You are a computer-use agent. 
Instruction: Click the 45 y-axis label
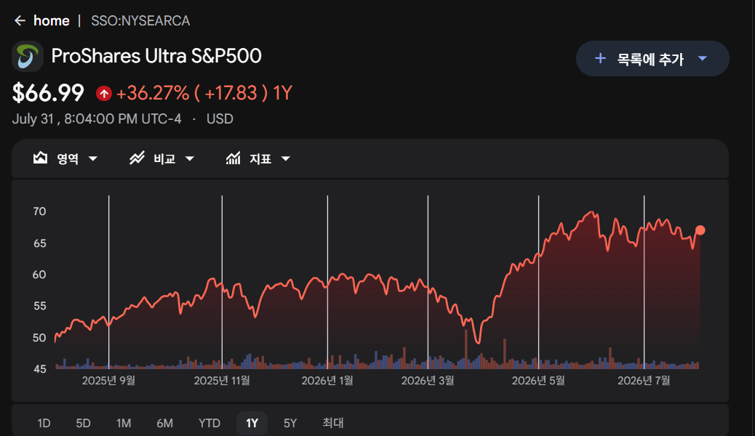coord(39,369)
